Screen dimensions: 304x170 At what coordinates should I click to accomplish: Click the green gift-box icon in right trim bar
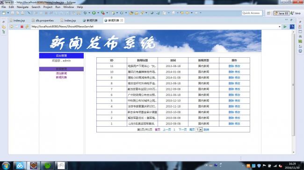click(300, 41)
